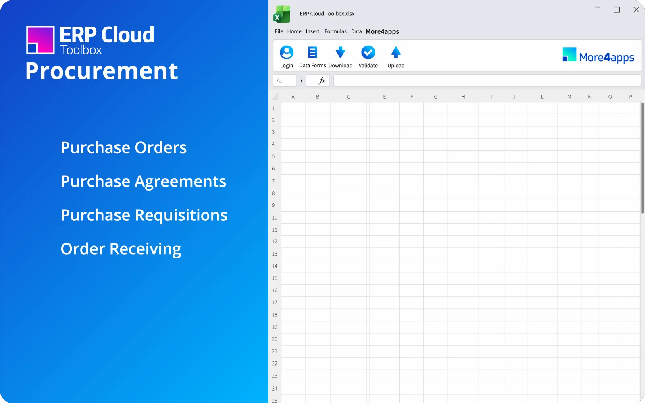Select column H header
This screenshot has width=645, height=403.
pos(463,97)
